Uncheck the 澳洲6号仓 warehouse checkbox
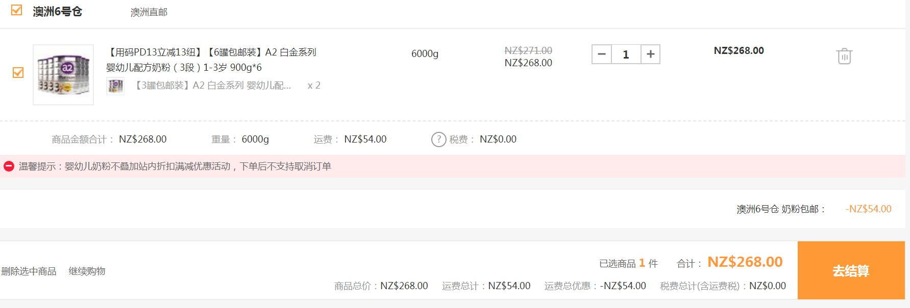This screenshot has width=910, height=308. [x=17, y=10]
